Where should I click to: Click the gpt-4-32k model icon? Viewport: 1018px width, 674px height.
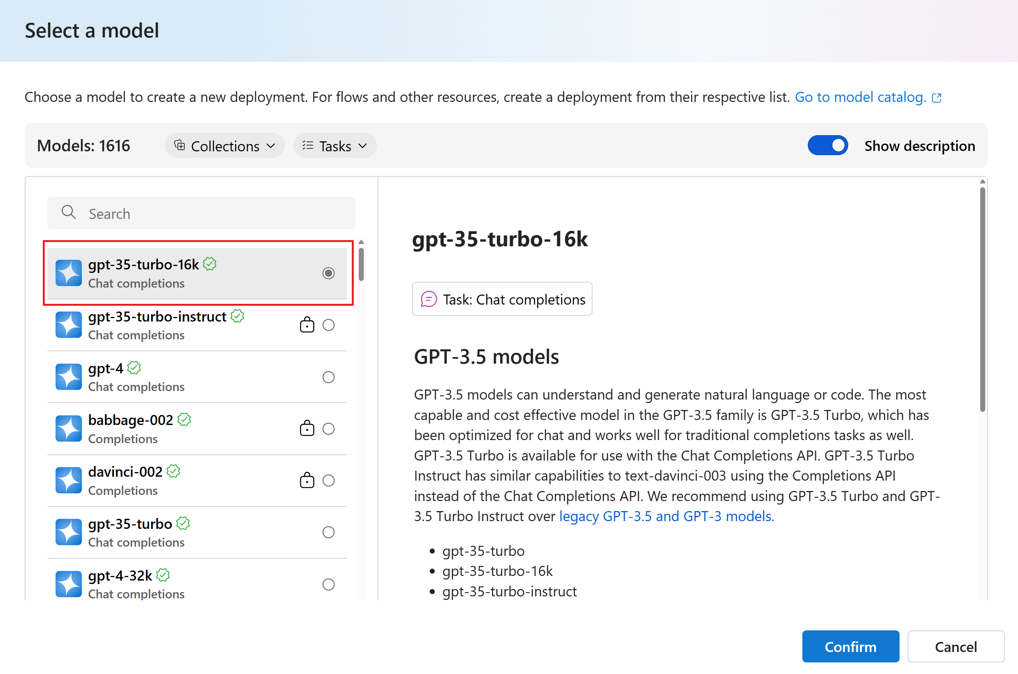tap(68, 584)
